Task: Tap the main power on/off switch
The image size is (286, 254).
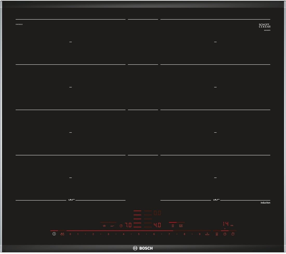Action: 54,234
